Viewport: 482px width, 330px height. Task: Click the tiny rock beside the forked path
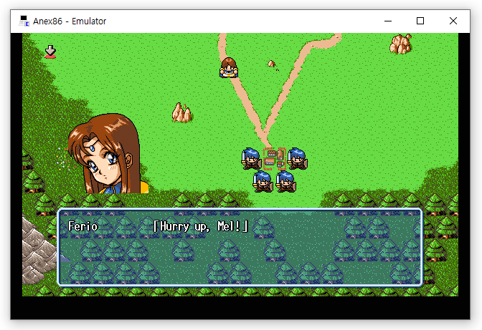(272, 64)
